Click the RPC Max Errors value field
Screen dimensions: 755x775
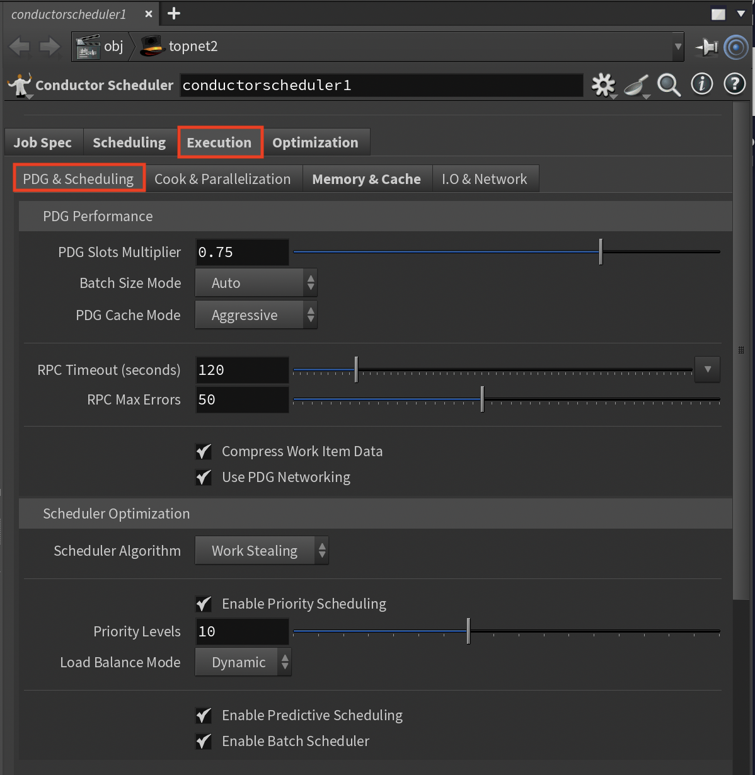click(243, 399)
